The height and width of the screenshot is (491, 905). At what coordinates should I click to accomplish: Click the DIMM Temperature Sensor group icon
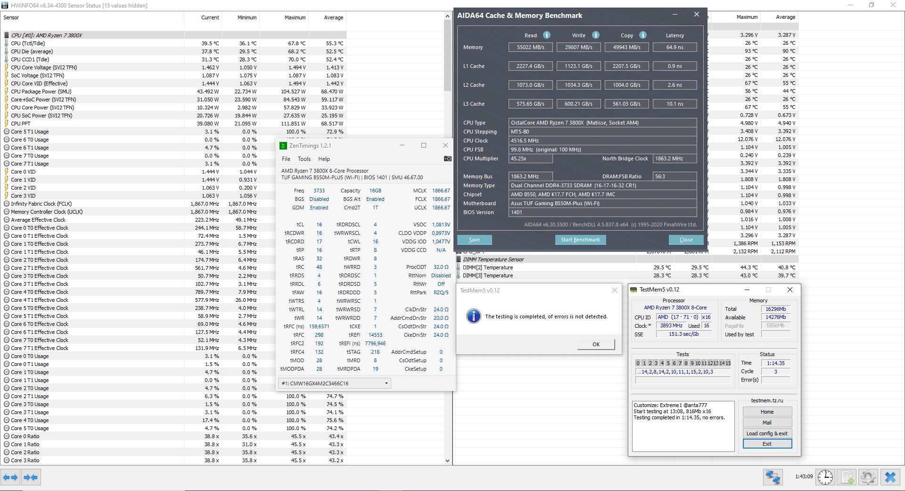(x=459, y=259)
